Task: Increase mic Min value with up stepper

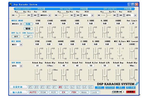Action: [x=75, y=14]
